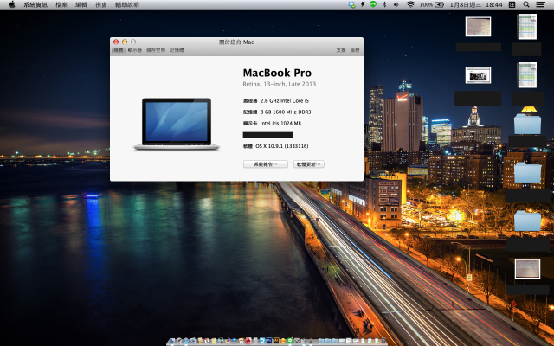Select the dark-framed screenshot thumbnail on the desktop
This screenshot has width=554, height=346.
point(478,75)
